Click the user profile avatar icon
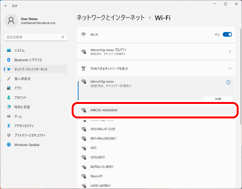Screen dimensions: 242x189 coord(11,21)
